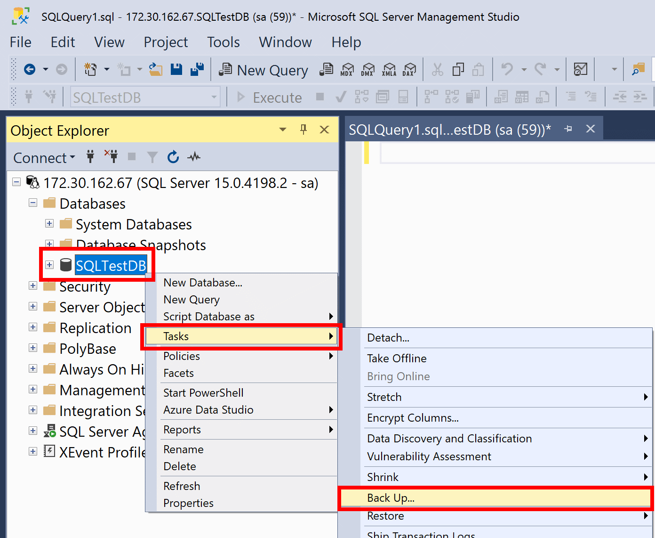Select Detach from the submenu
Viewport: 655px width, 538px height.
[x=388, y=337]
